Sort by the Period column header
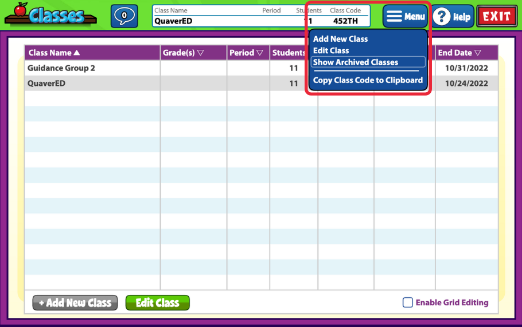This screenshot has height=327, width=522. [x=248, y=53]
